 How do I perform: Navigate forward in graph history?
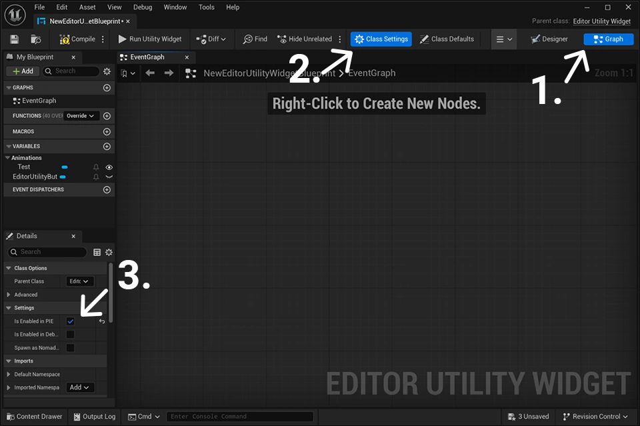[169, 73]
